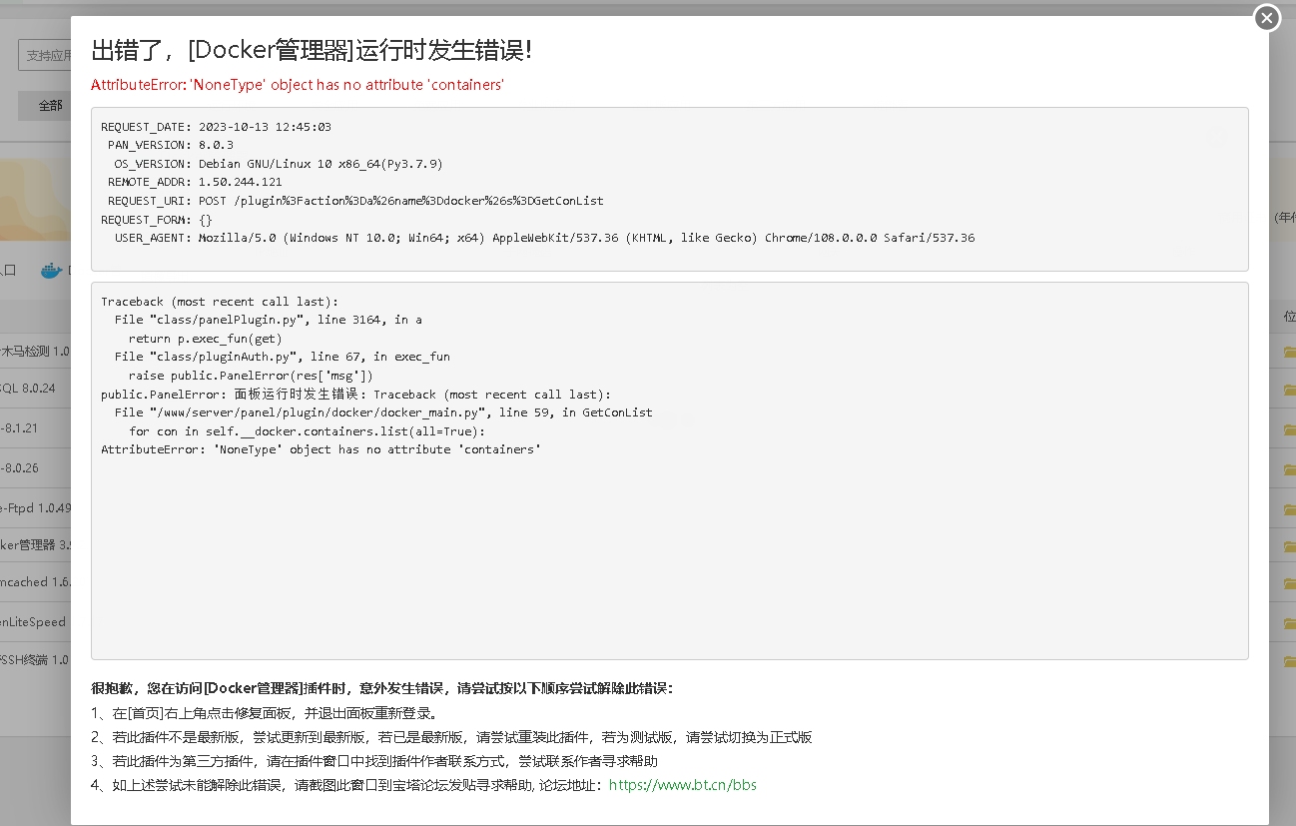The height and width of the screenshot is (826, 1296).
Task: Click the docker_main.py line 59 entry
Action: coord(383,413)
